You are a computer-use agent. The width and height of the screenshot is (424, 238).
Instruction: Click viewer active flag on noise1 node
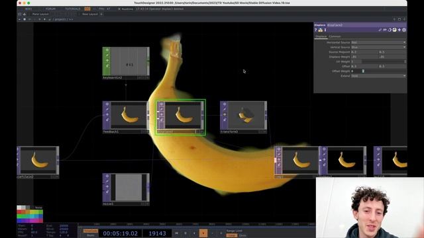107,177
